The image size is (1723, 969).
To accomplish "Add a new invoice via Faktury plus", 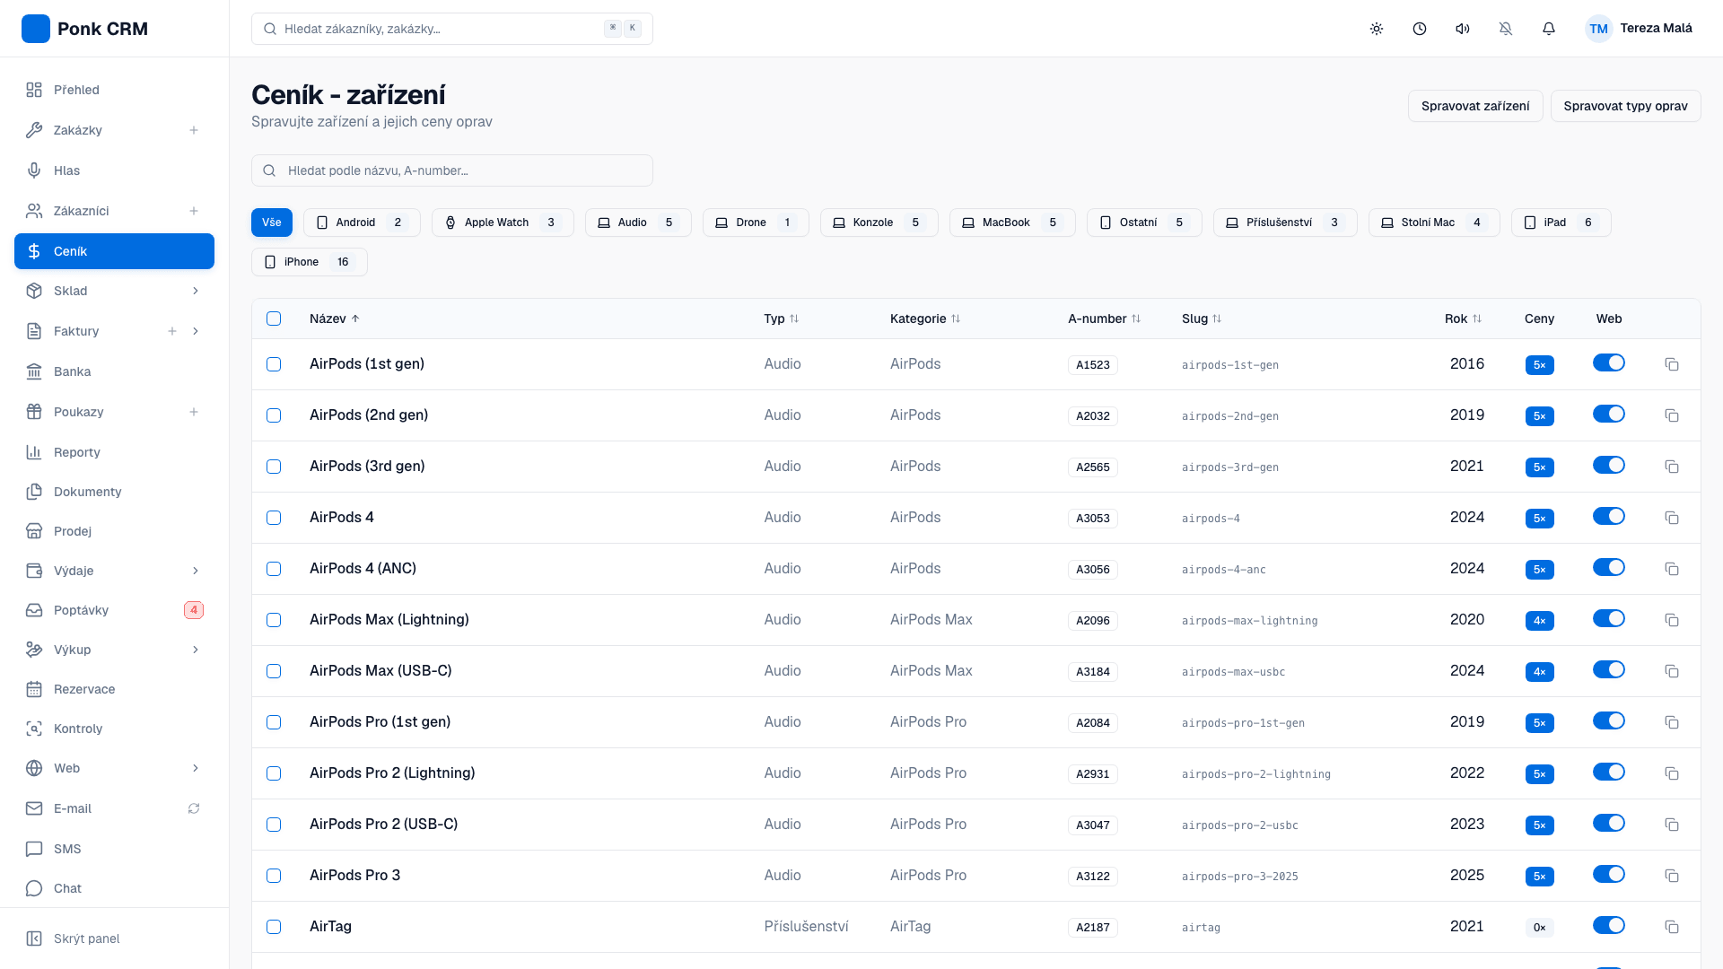I will [x=172, y=331].
